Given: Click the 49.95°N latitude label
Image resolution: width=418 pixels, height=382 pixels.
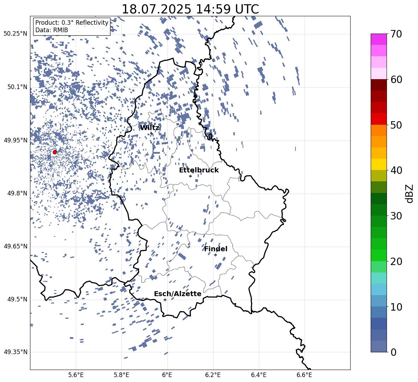Looking at the screenshot, I should (16, 140).
